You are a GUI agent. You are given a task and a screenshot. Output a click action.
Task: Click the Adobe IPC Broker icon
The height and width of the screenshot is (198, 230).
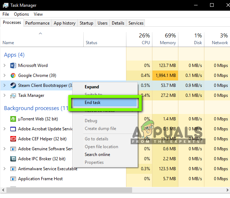(13, 159)
